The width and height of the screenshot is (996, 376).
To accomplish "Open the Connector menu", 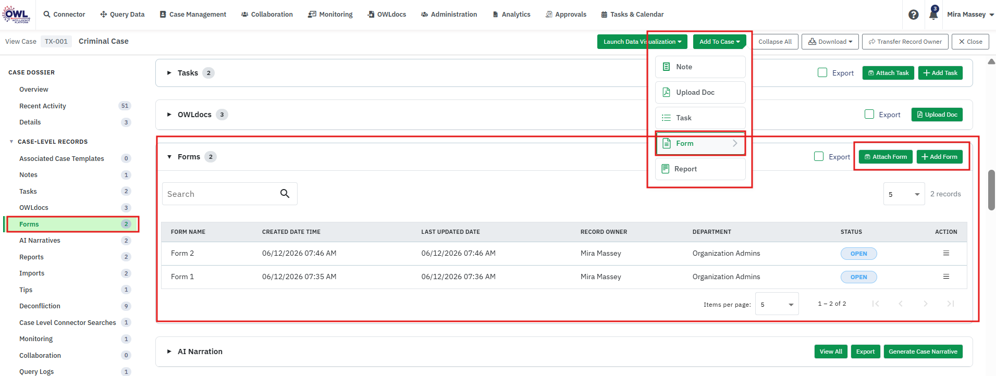I will (x=64, y=15).
